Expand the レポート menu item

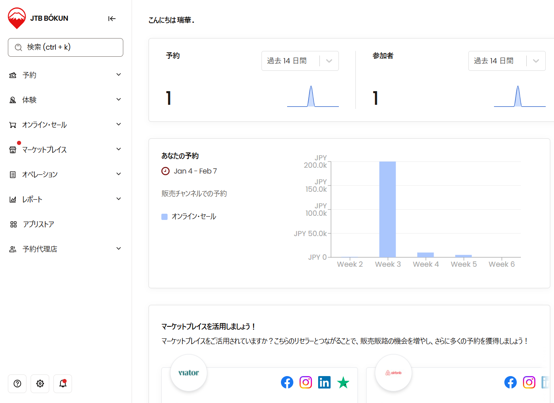[65, 199]
